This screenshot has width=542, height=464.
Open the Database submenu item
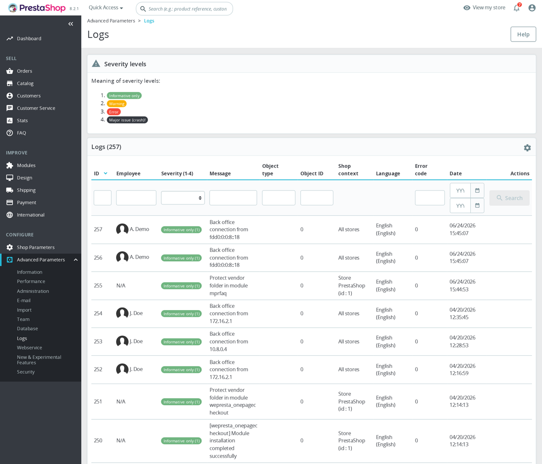coord(28,329)
